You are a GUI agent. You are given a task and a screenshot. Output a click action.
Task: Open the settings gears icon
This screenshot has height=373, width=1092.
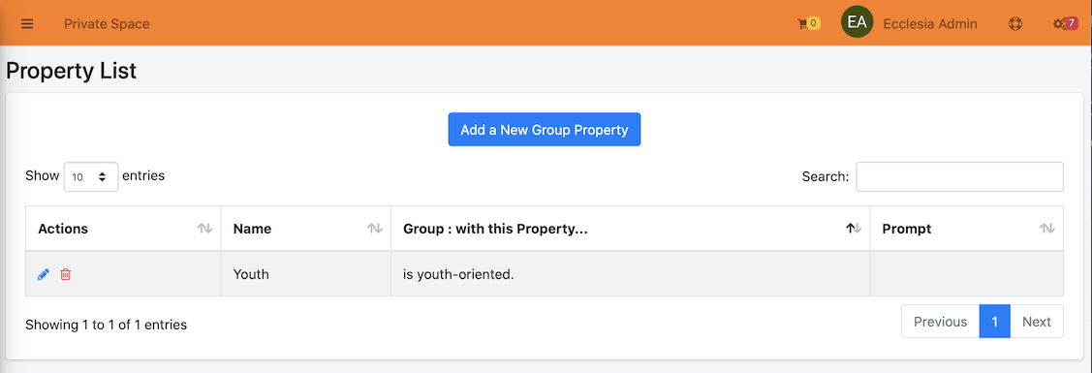1059,23
